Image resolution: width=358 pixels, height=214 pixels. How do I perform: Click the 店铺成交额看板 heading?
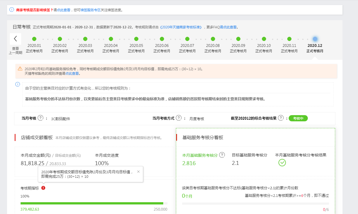point(37,138)
